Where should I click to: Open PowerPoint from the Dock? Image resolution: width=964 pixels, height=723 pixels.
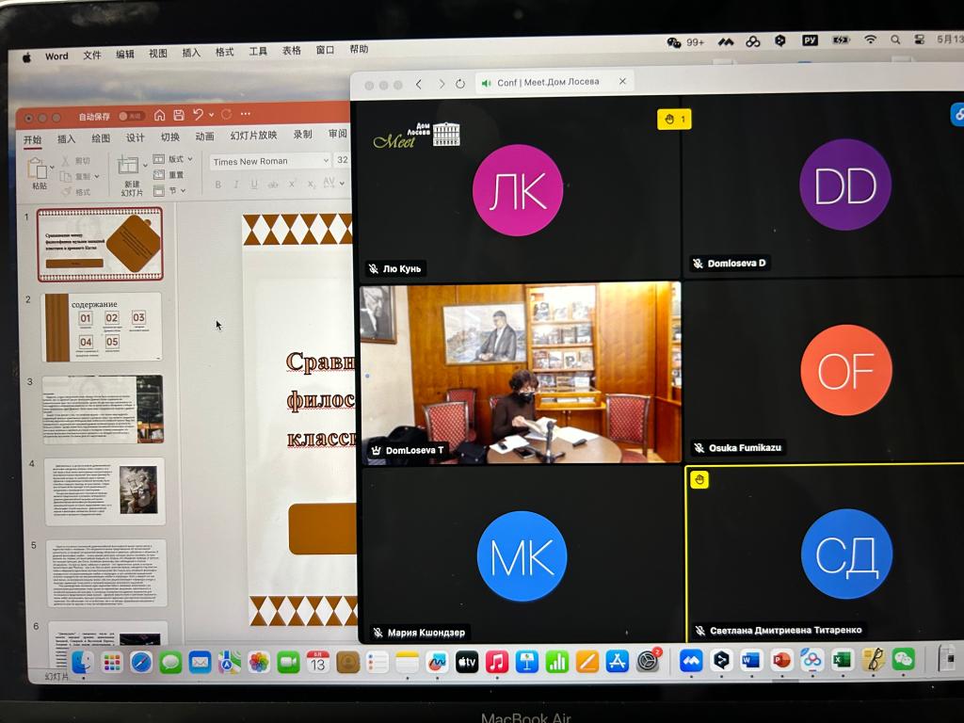[x=781, y=661]
